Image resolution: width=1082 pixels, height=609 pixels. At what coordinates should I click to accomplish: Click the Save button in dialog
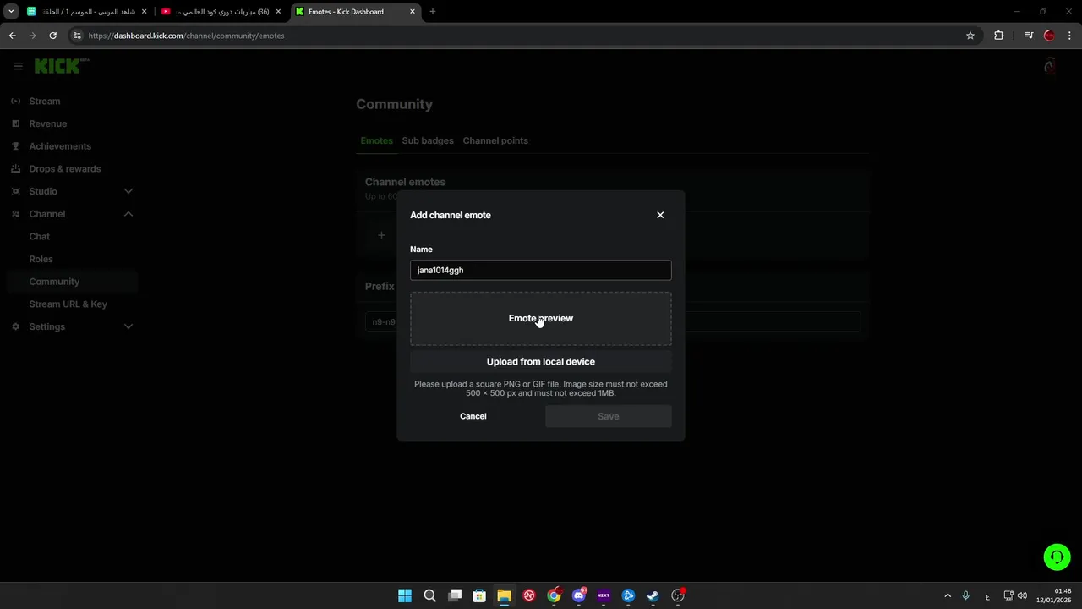coord(609,416)
